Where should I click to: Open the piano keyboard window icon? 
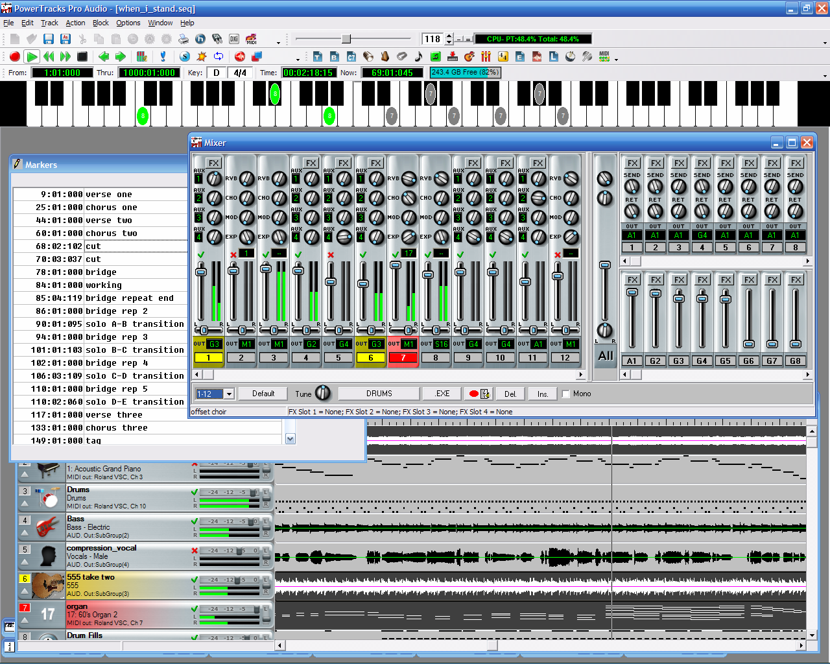pos(453,57)
